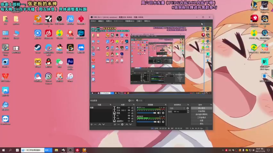Click the iTunes desktop icon
Image resolution: width=273 pixels, height=153 pixels.
pyautogui.click(x=70, y=78)
